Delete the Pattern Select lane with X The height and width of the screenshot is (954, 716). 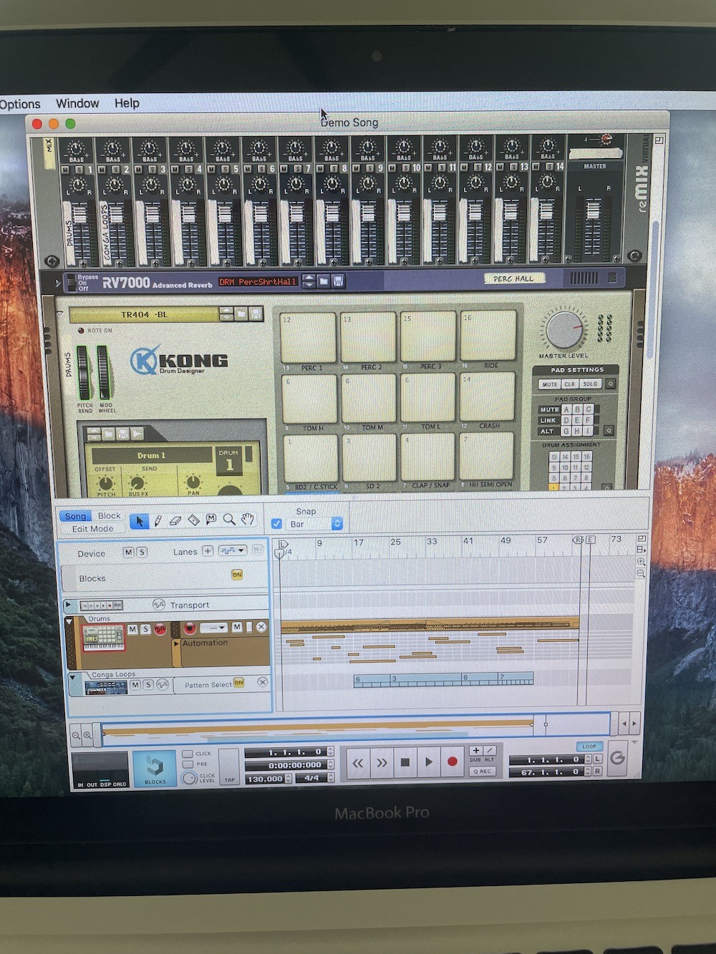(x=263, y=682)
